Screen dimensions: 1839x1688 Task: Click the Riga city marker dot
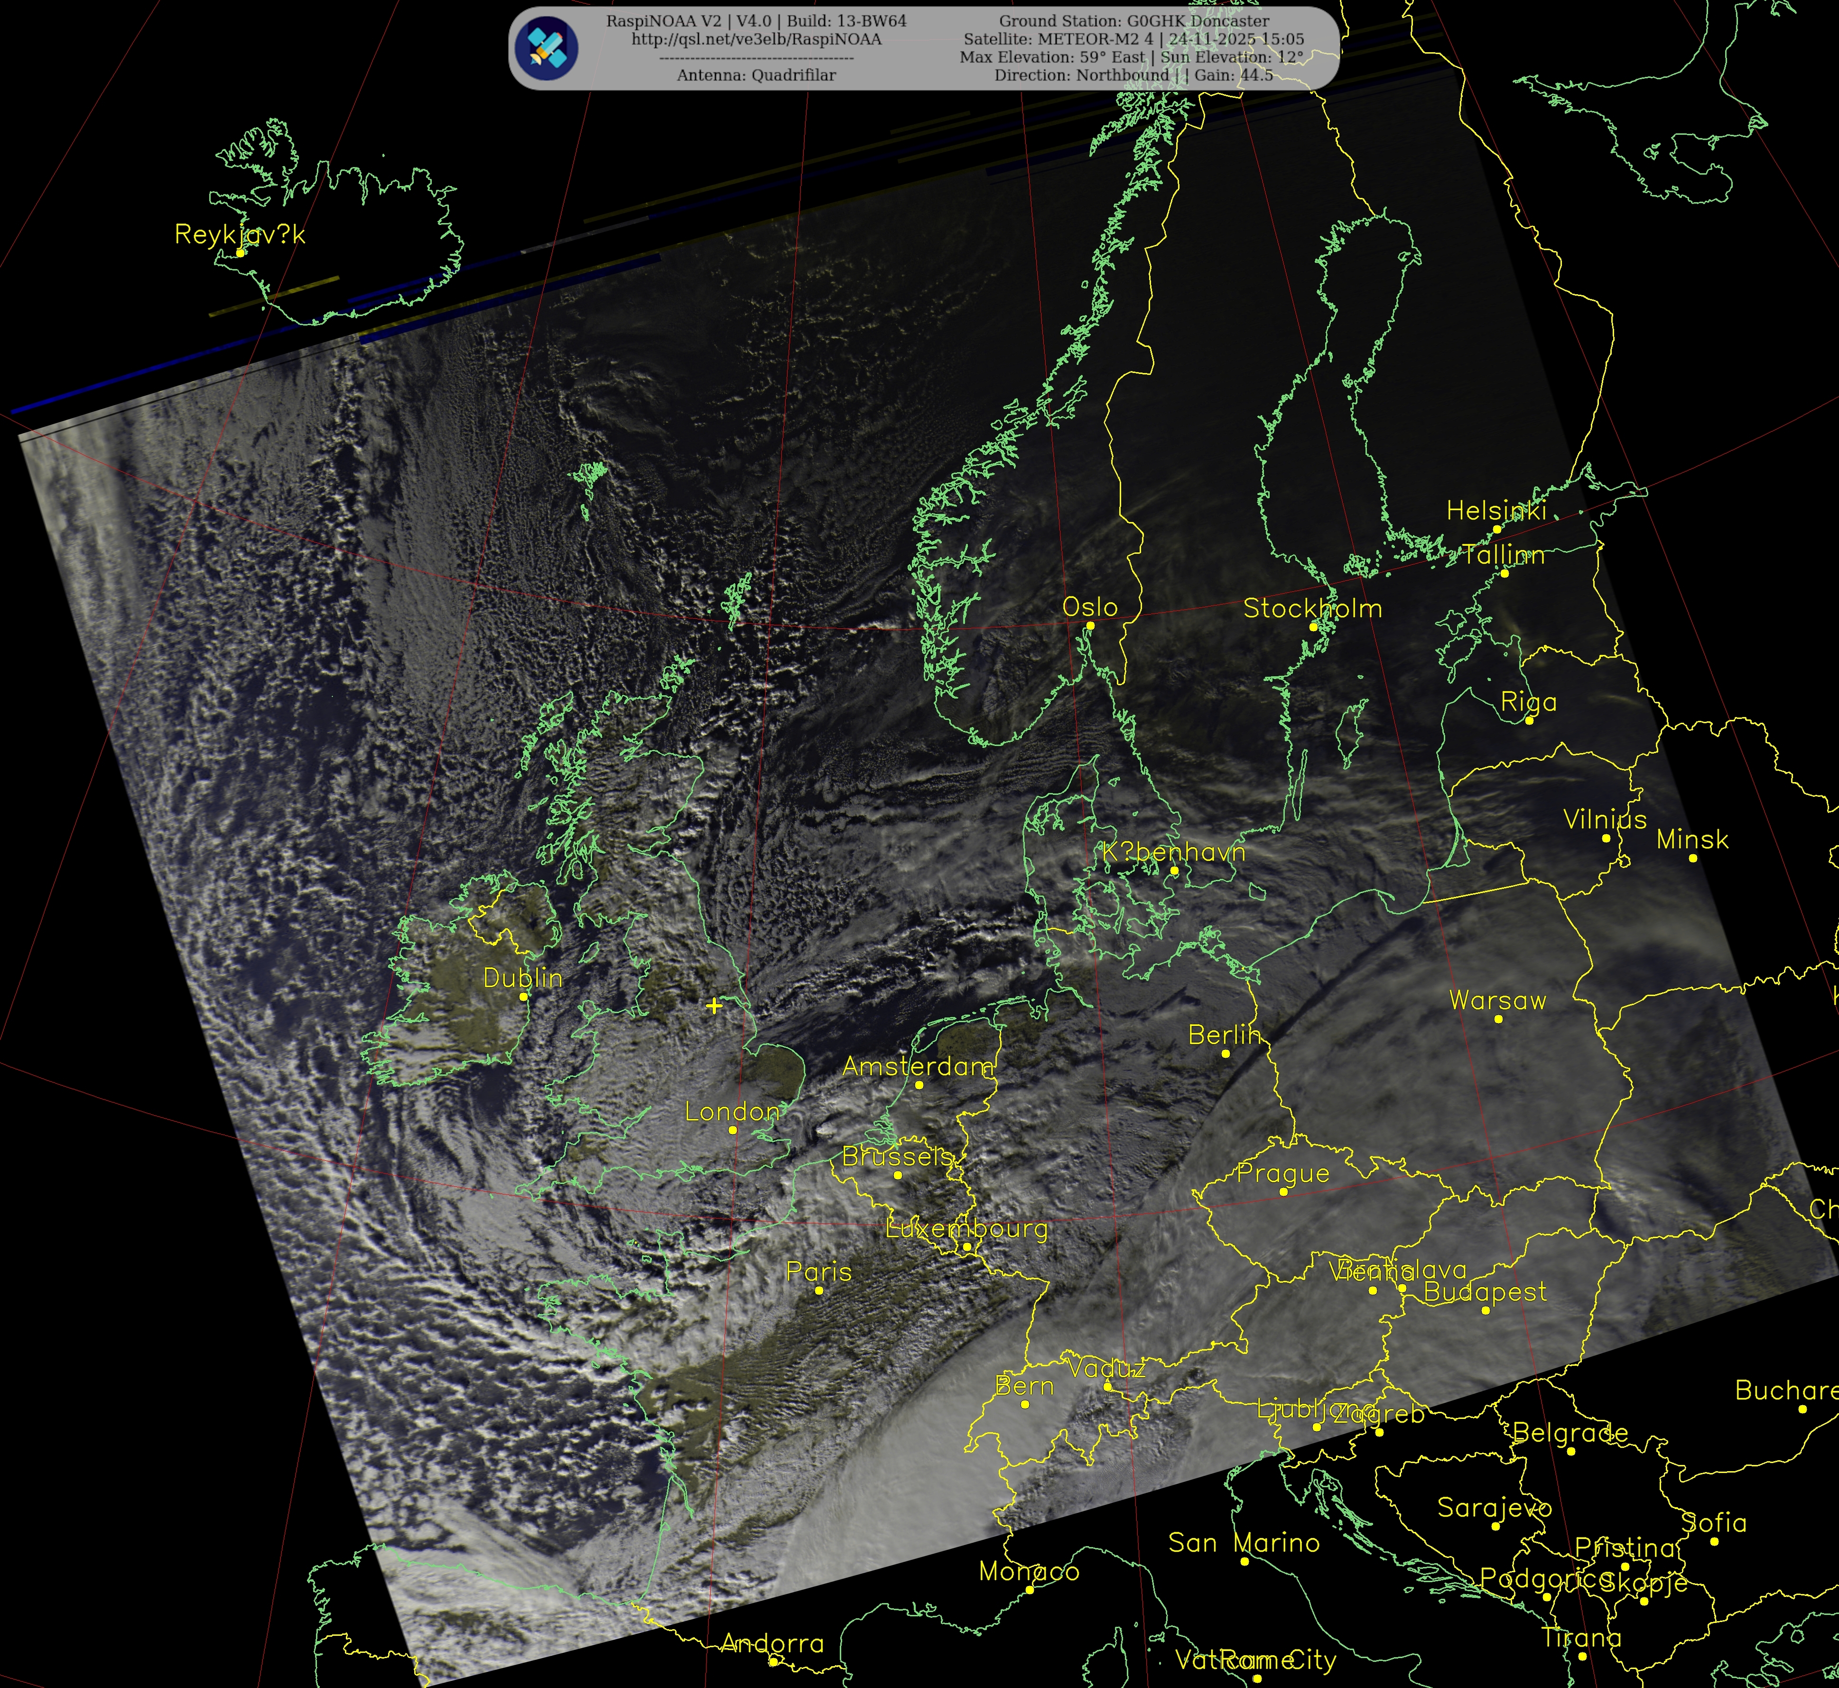coord(1529,721)
